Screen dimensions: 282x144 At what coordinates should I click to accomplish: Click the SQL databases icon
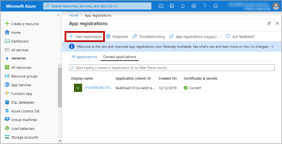pos(7,102)
